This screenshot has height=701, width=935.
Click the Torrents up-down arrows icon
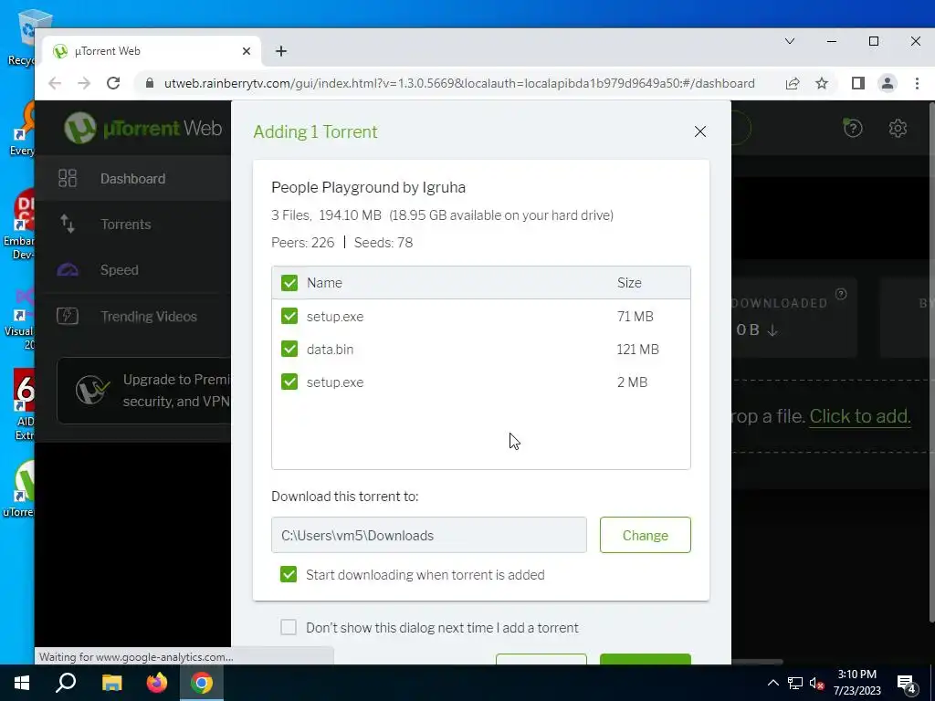pyautogui.click(x=68, y=225)
